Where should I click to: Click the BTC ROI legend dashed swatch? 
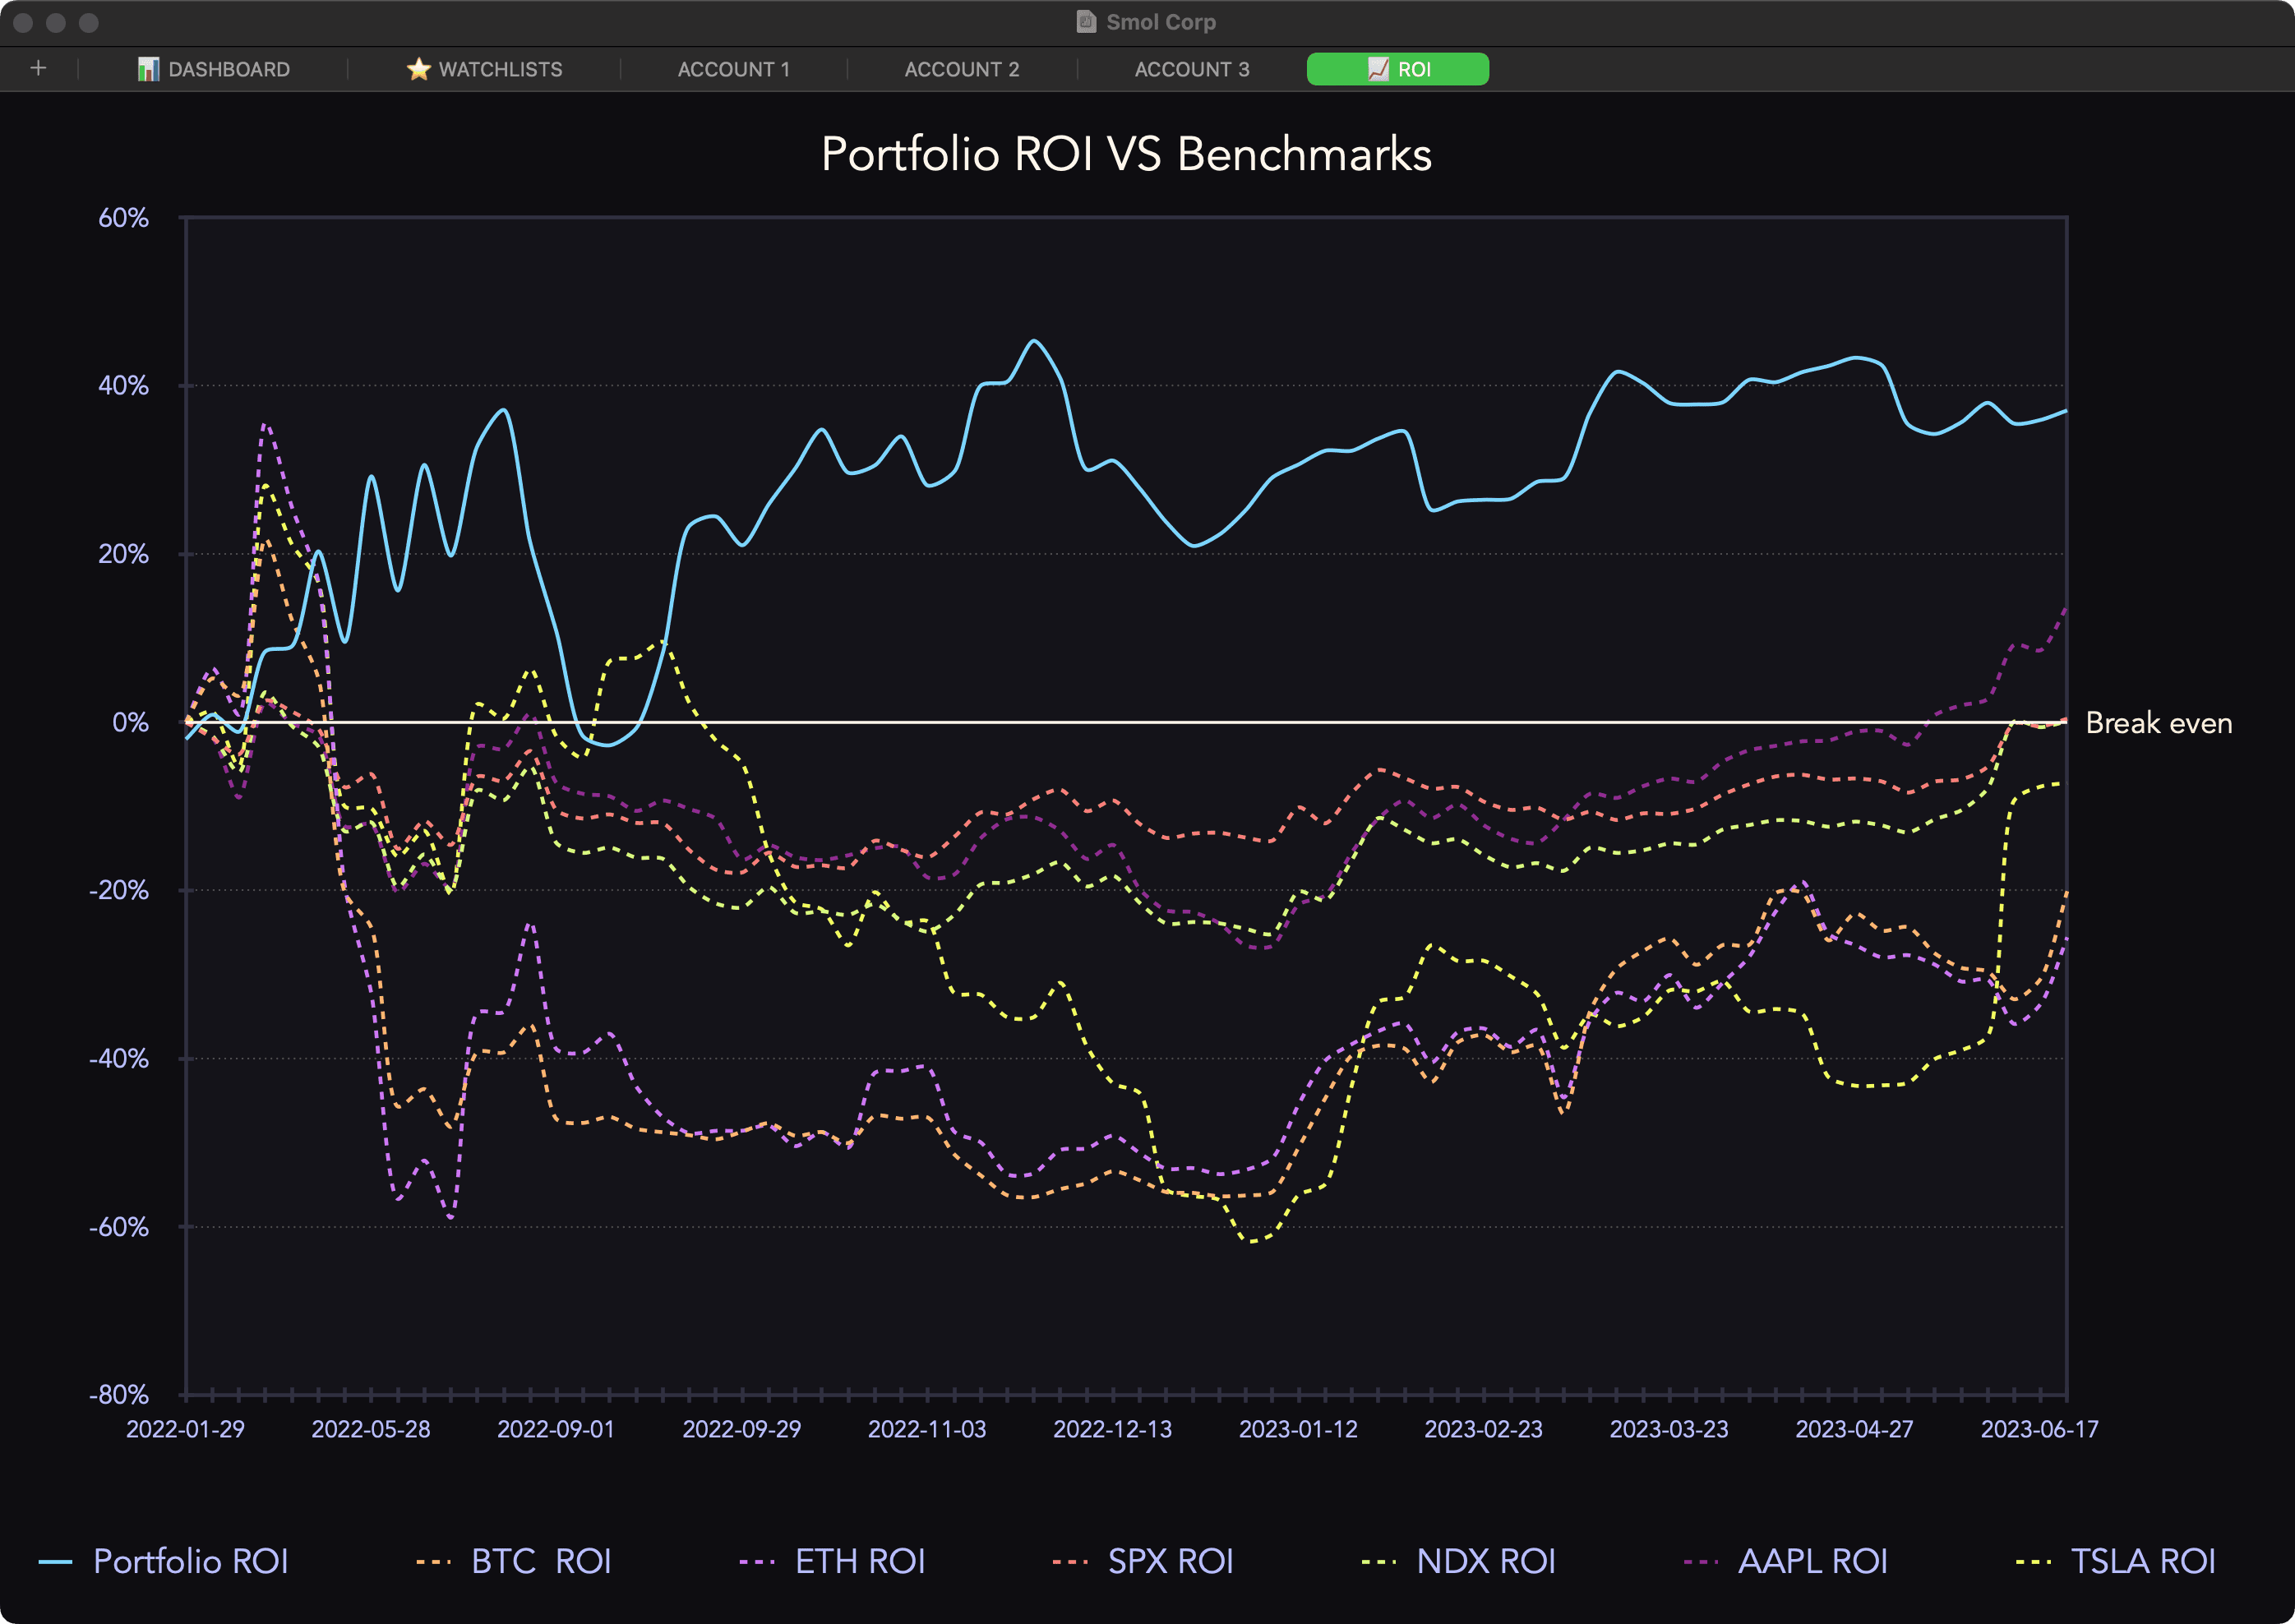pyautogui.click(x=434, y=1562)
